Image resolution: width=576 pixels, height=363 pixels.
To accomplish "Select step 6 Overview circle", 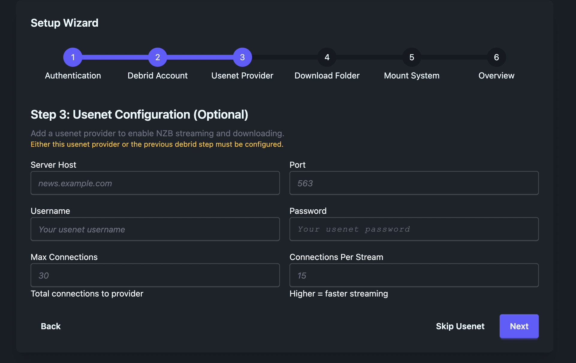I will point(496,57).
